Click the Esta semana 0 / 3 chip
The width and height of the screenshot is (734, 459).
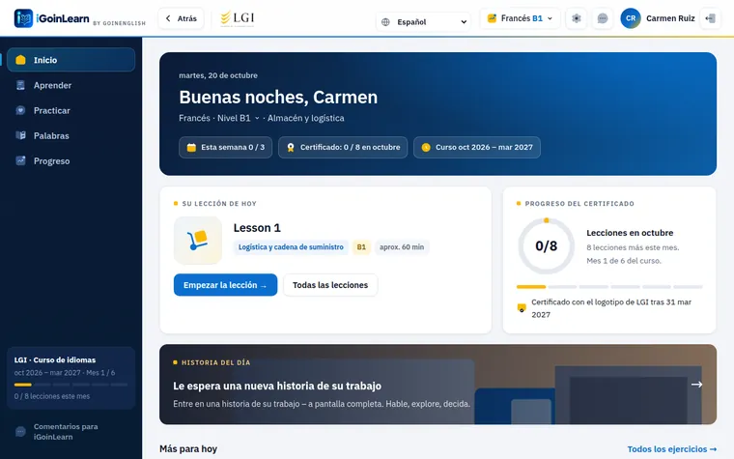(225, 147)
